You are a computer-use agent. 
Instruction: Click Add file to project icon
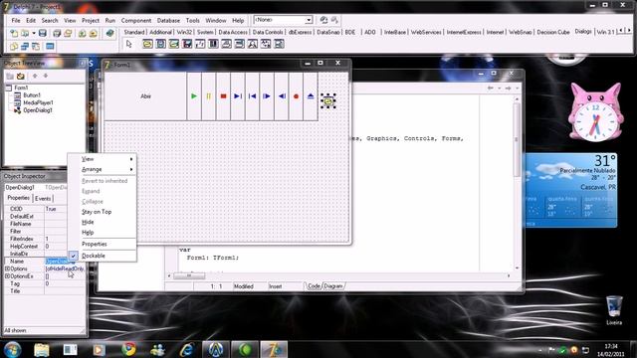tap(82, 33)
